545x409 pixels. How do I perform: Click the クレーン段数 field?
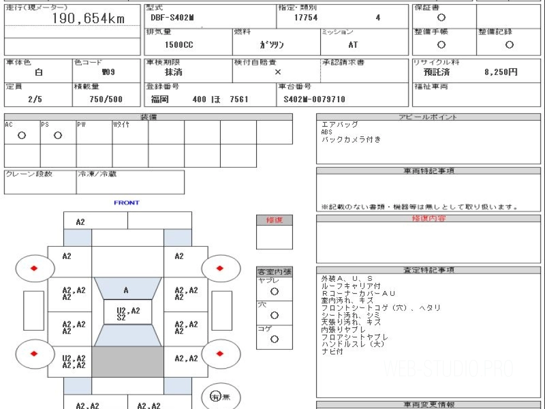tap(40, 182)
